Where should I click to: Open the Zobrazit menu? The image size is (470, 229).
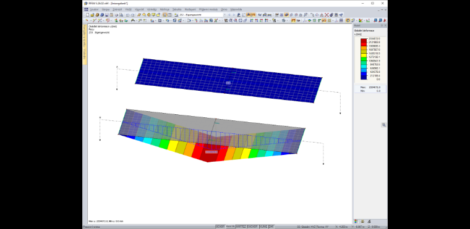(x=117, y=9)
